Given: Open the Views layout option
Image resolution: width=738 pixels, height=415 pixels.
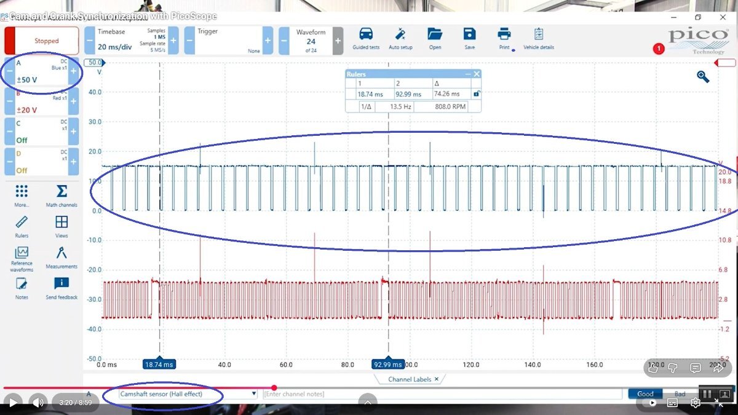Looking at the screenshot, I should click(61, 223).
